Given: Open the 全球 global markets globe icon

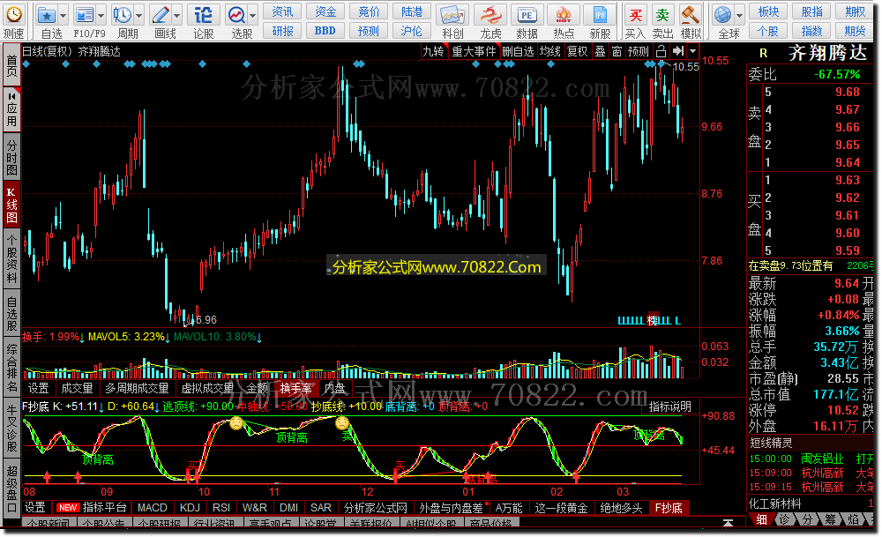Looking at the screenshot, I should (x=723, y=15).
